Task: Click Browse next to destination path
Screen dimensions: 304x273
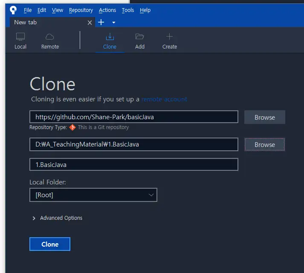Action: point(265,144)
